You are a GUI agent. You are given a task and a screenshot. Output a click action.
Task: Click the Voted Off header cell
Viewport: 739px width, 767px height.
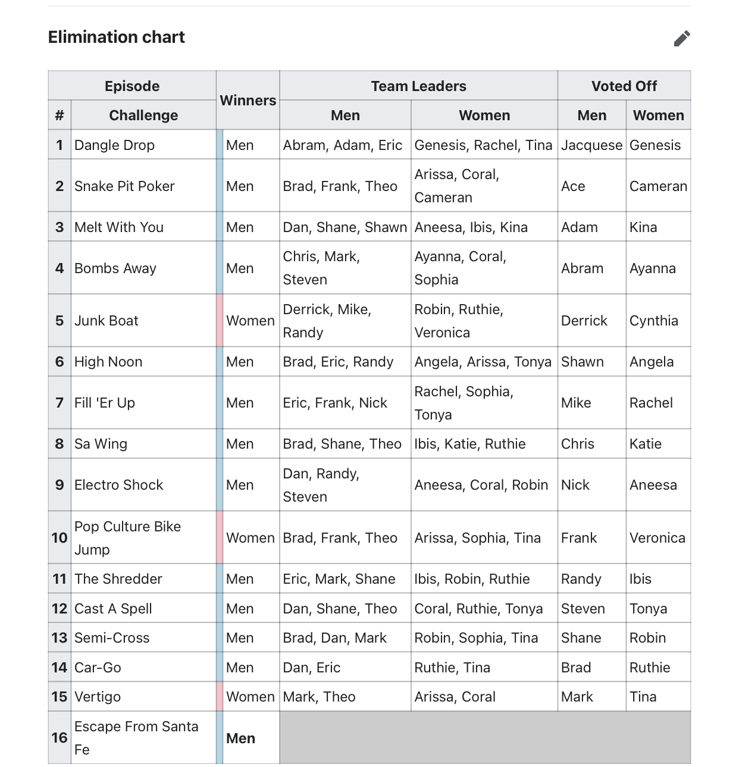624,86
